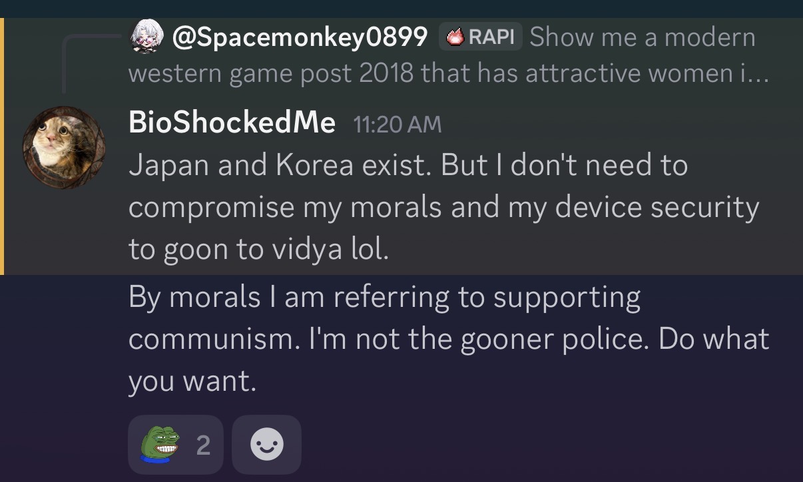Click the message starting 'By morals I am'

coord(384,297)
